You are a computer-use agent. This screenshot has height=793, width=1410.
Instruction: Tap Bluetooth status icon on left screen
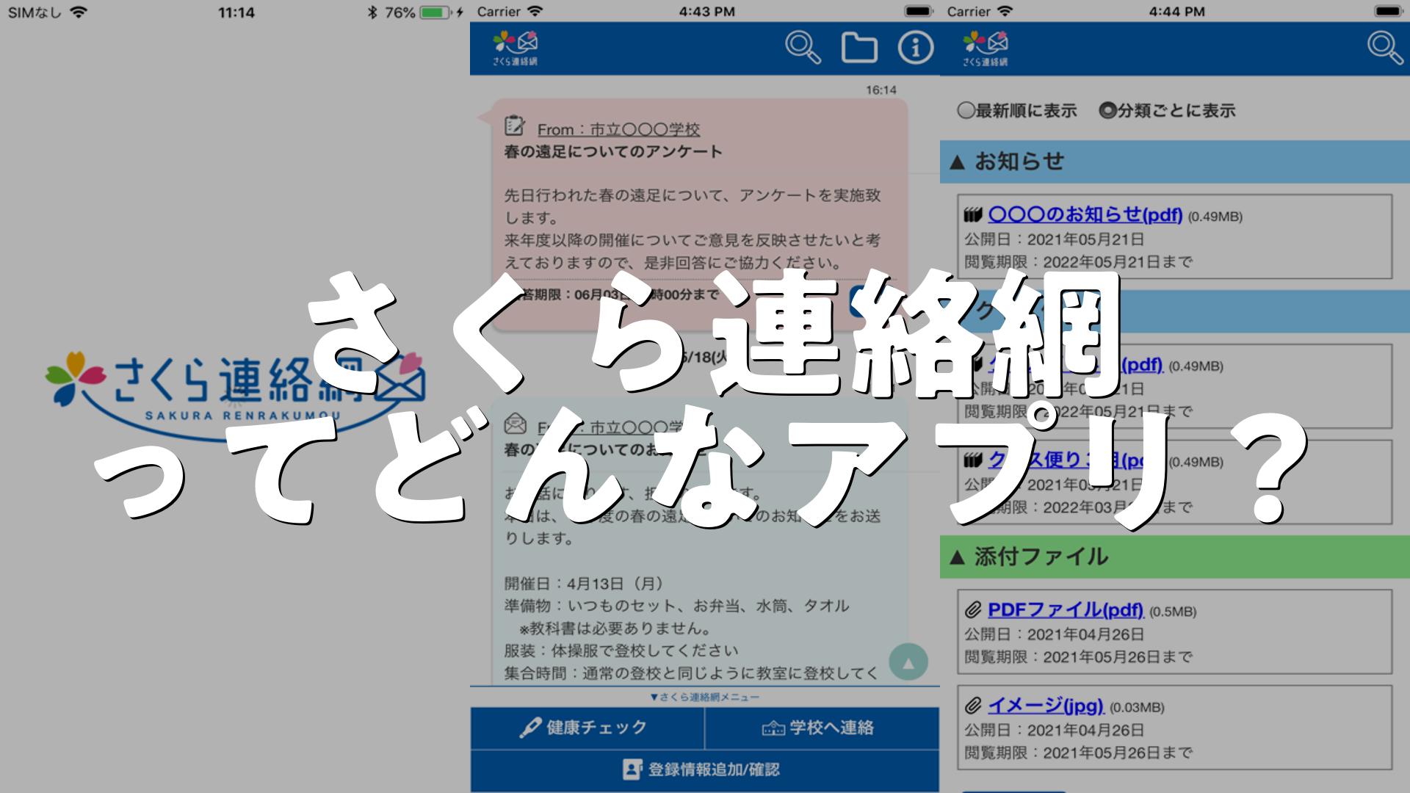coord(372,12)
